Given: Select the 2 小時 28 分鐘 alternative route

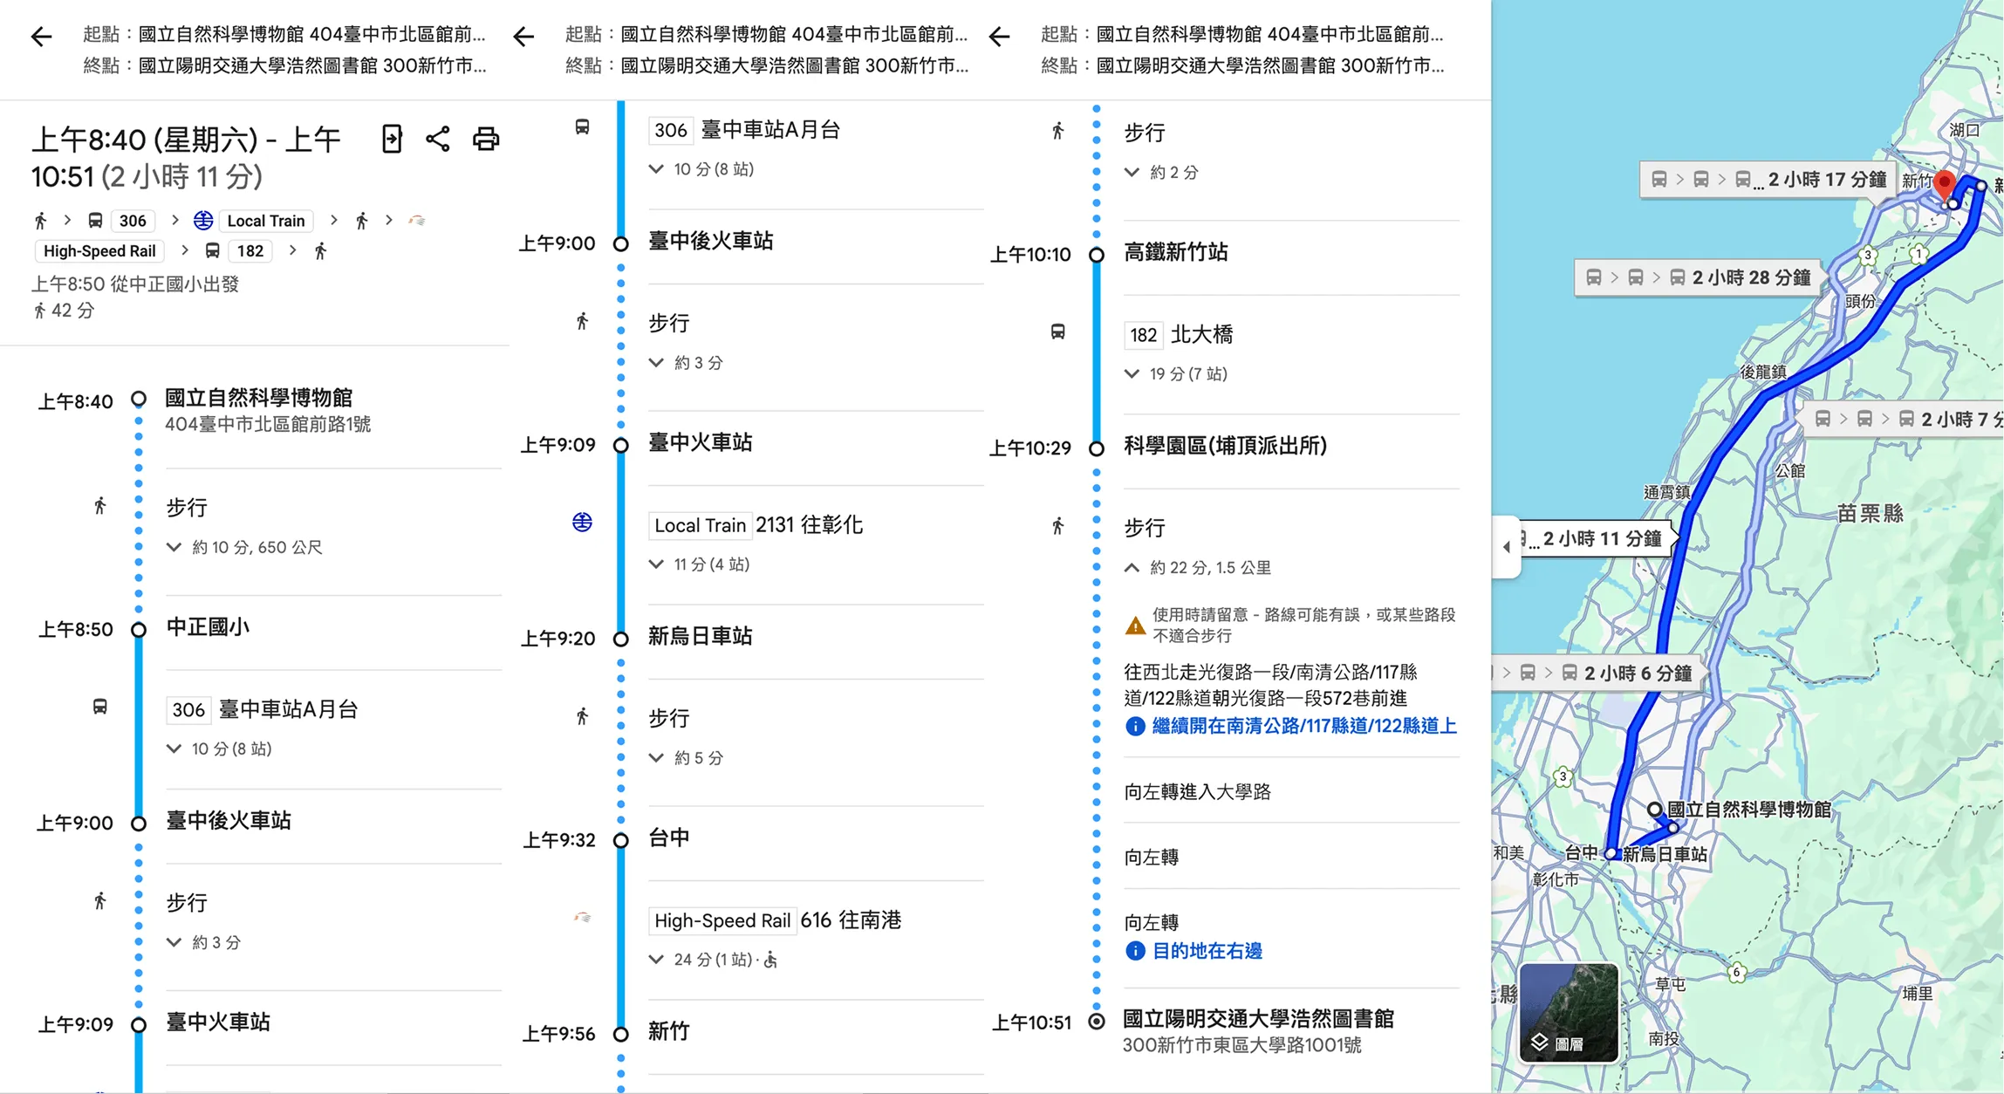Looking at the screenshot, I should pos(1696,277).
